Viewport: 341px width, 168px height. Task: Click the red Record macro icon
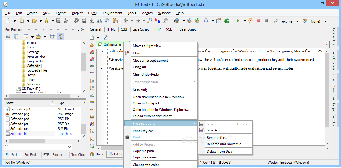click(x=258, y=21)
